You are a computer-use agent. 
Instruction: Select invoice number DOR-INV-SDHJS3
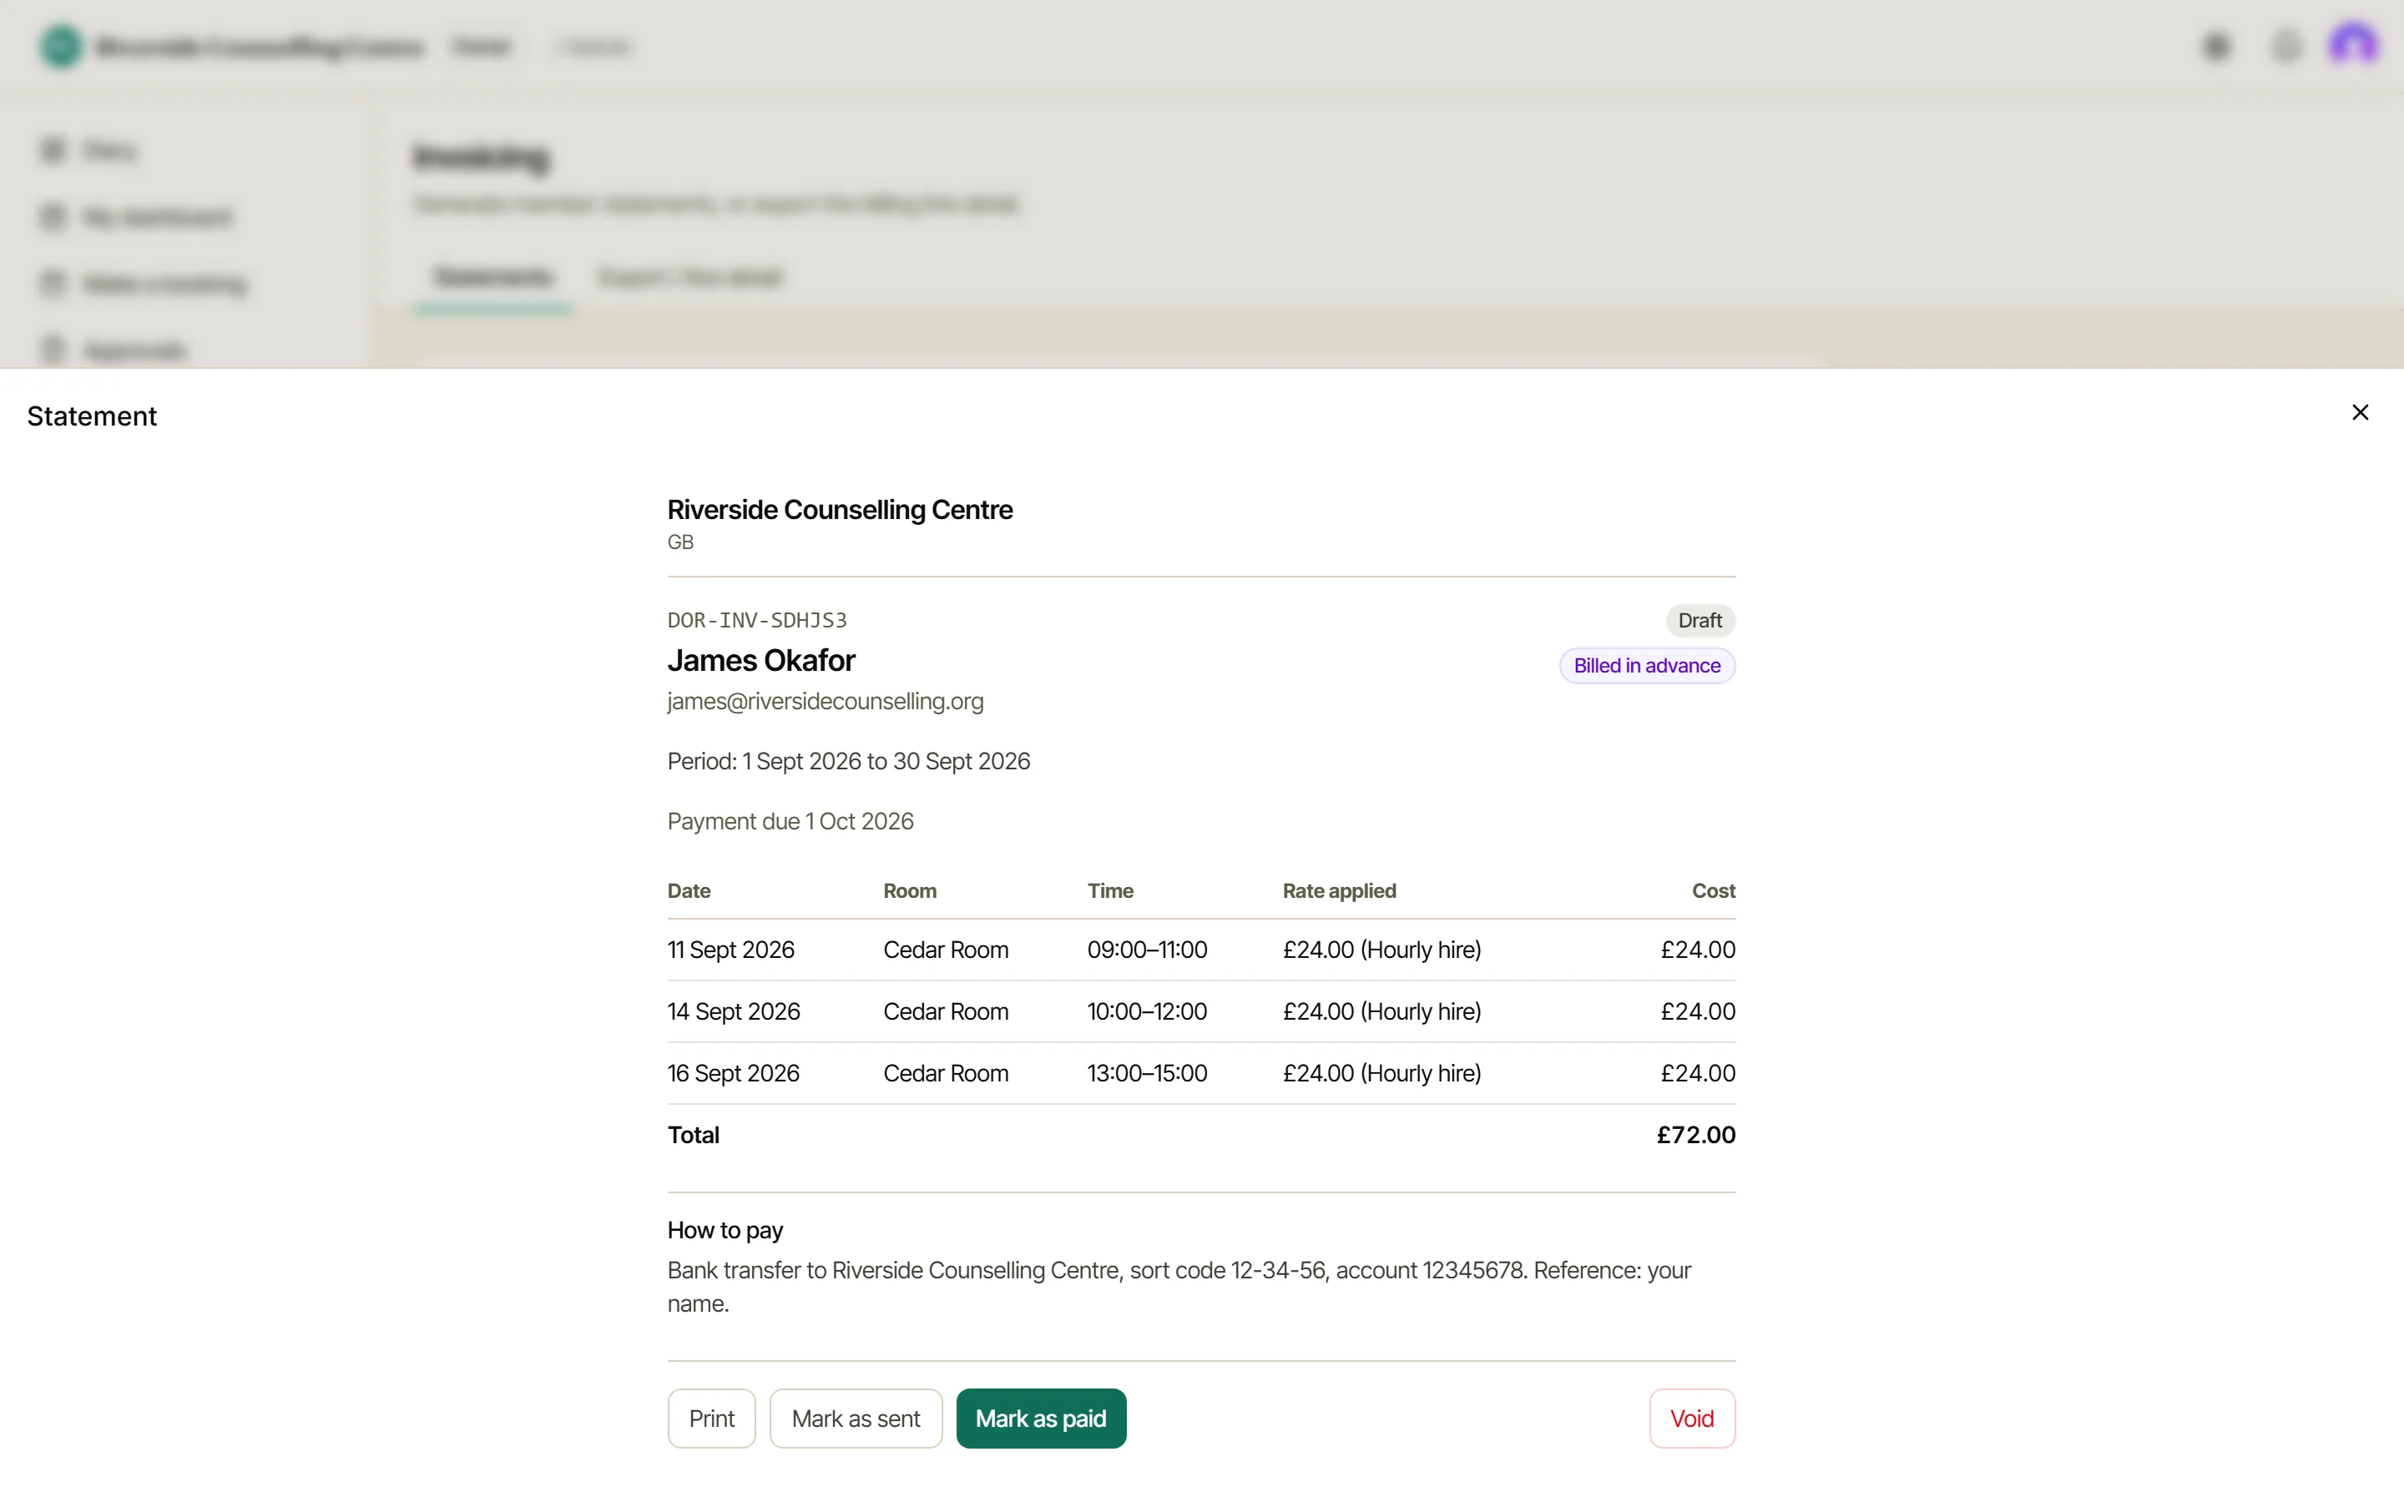tap(757, 621)
